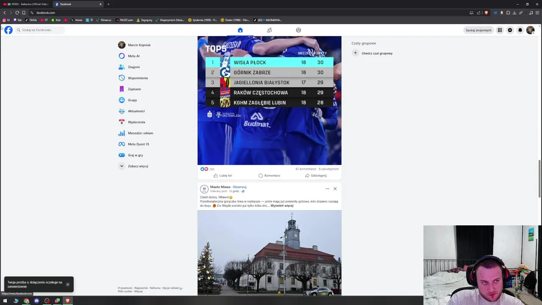Screen dimensions: 542x305
Task: Open Meta Quest 3S in the sidebar
Action: click(133, 144)
